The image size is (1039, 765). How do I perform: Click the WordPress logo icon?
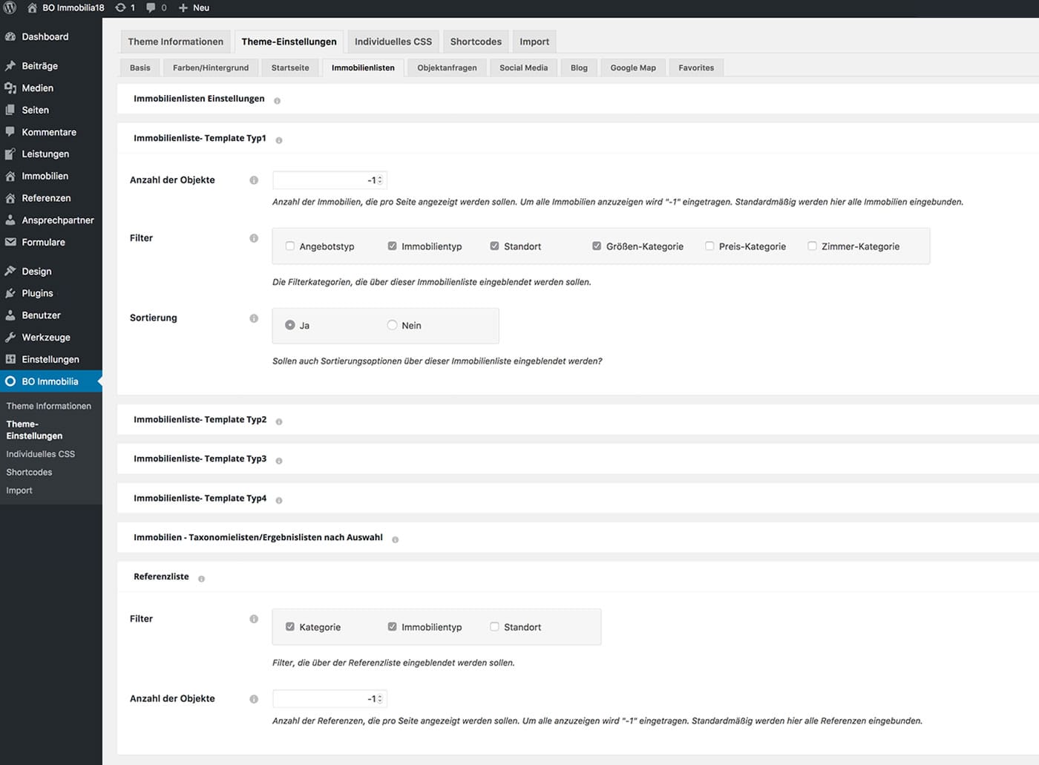(10, 7)
